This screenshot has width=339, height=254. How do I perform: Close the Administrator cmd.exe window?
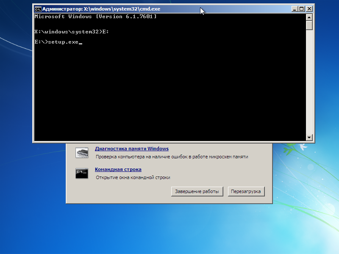(x=310, y=8)
